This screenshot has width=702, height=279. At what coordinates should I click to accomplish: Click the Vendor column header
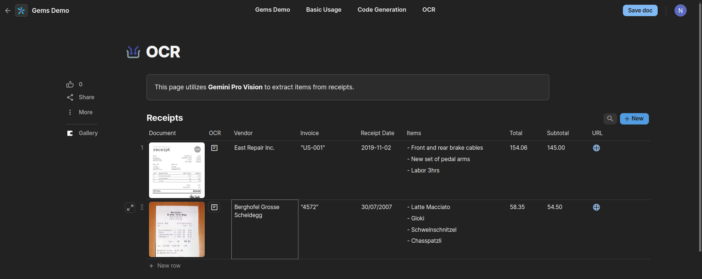[243, 133]
